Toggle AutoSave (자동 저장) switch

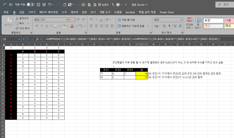pos(31,5)
